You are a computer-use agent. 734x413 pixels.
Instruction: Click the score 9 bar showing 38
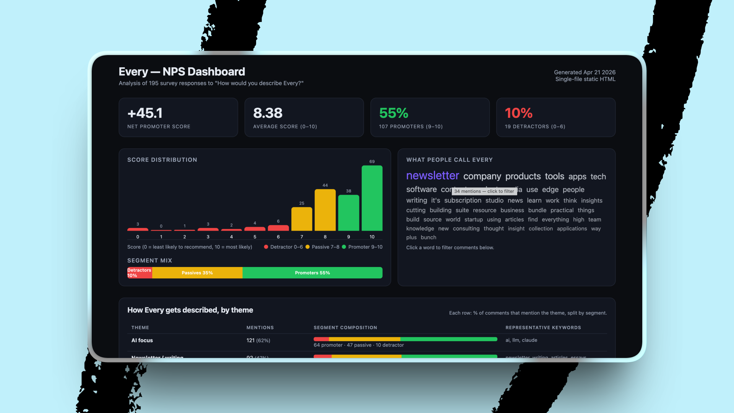point(349,213)
